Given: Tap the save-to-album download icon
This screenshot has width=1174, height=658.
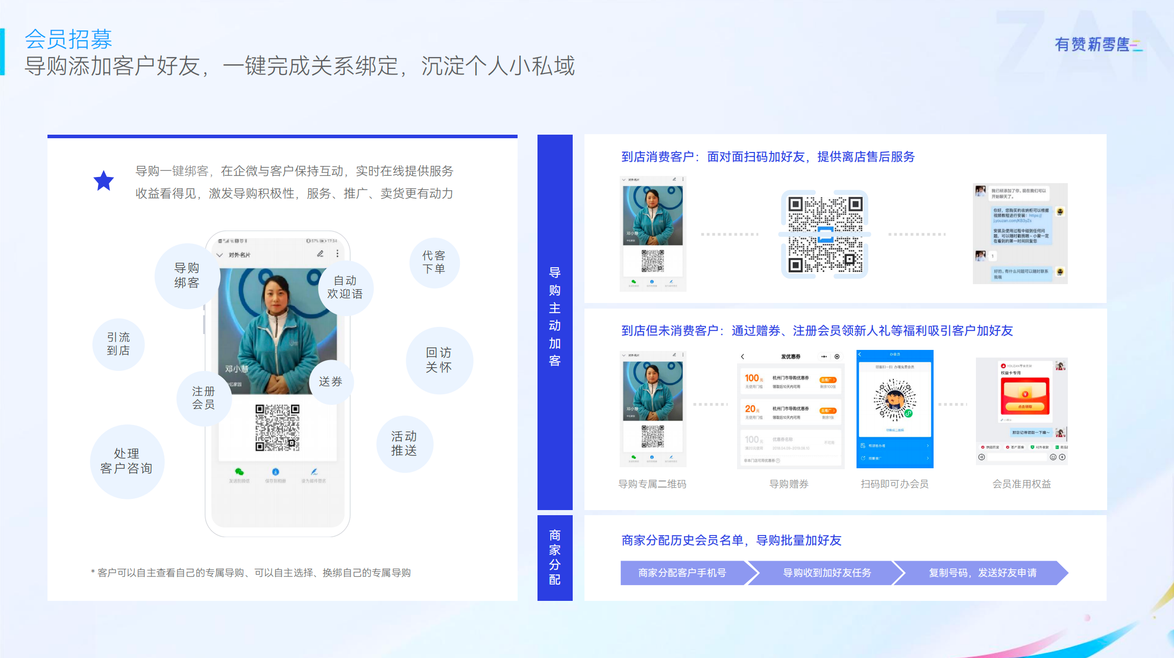Looking at the screenshot, I should (276, 472).
